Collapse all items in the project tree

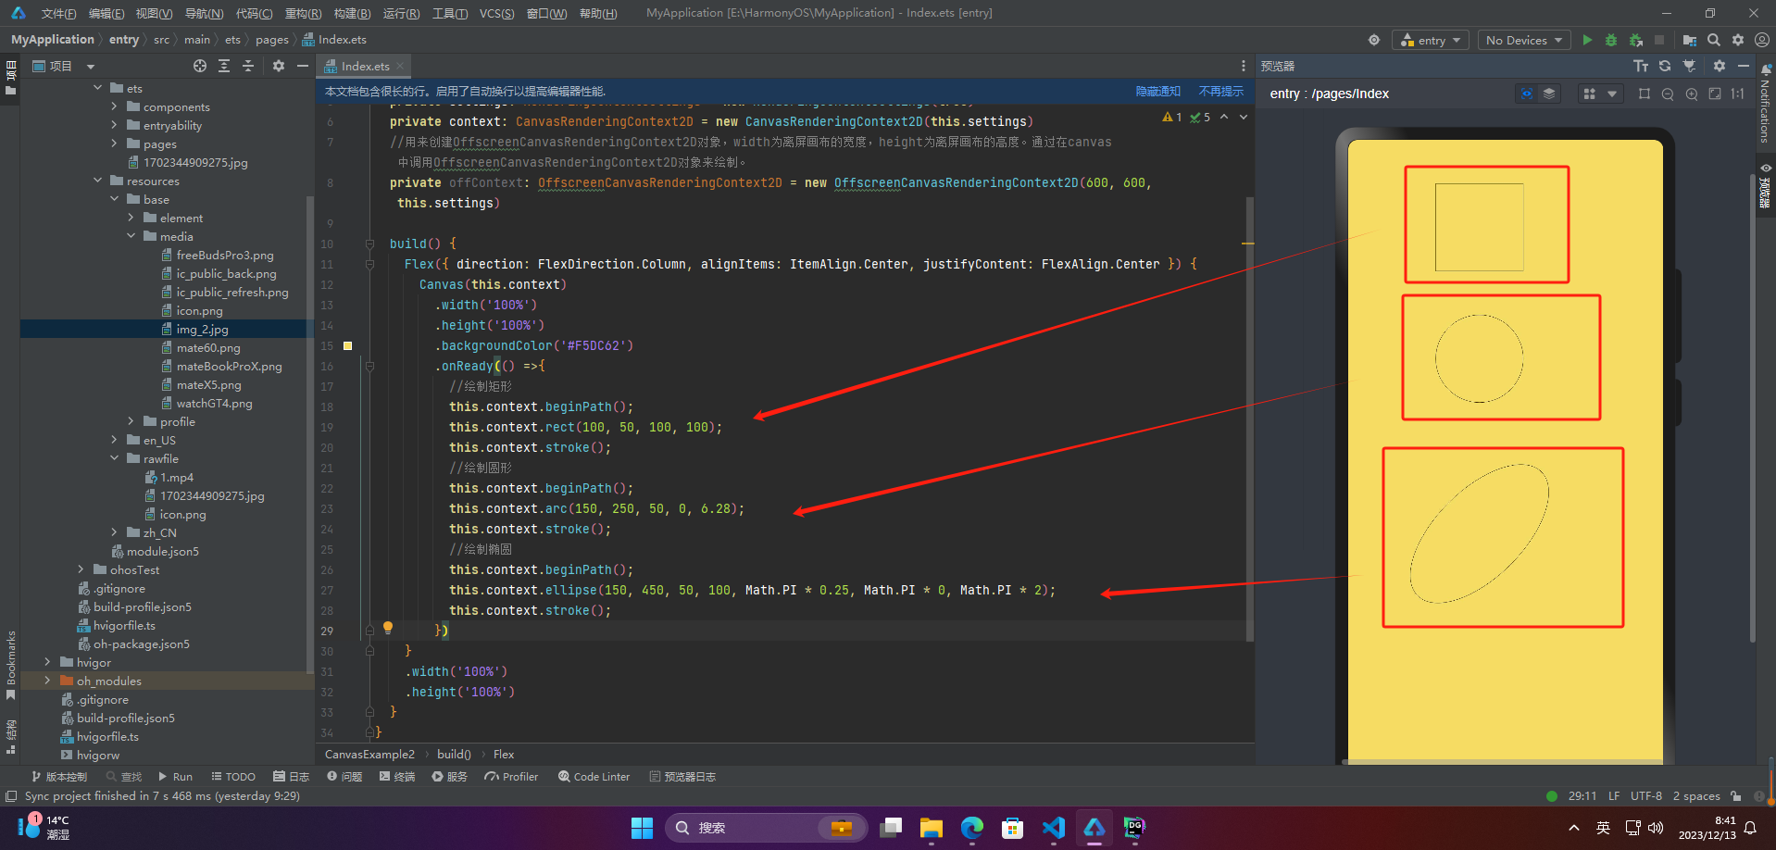point(248,66)
